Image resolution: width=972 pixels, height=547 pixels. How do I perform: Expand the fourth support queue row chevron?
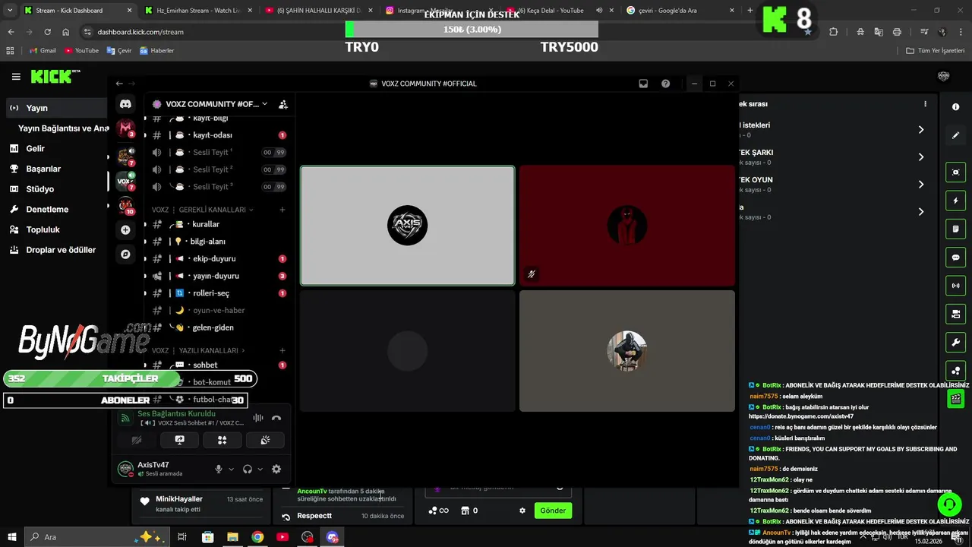[921, 212]
